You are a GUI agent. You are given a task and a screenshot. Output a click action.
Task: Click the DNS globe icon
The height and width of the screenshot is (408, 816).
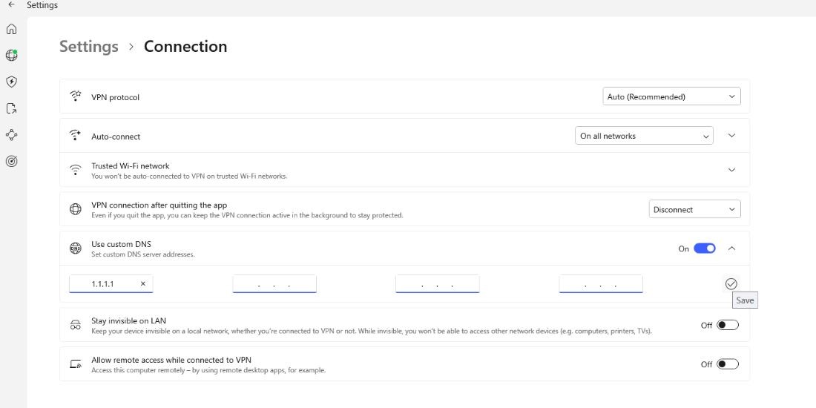click(x=76, y=249)
